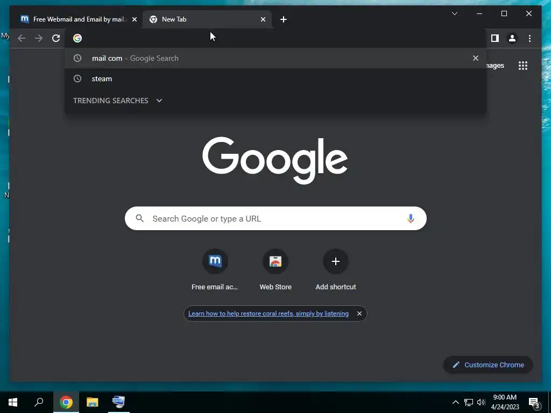This screenshot has width=551, height=413.
Task: Click the magnifier icon in Google search box
Action: click(x=139, y=218)
